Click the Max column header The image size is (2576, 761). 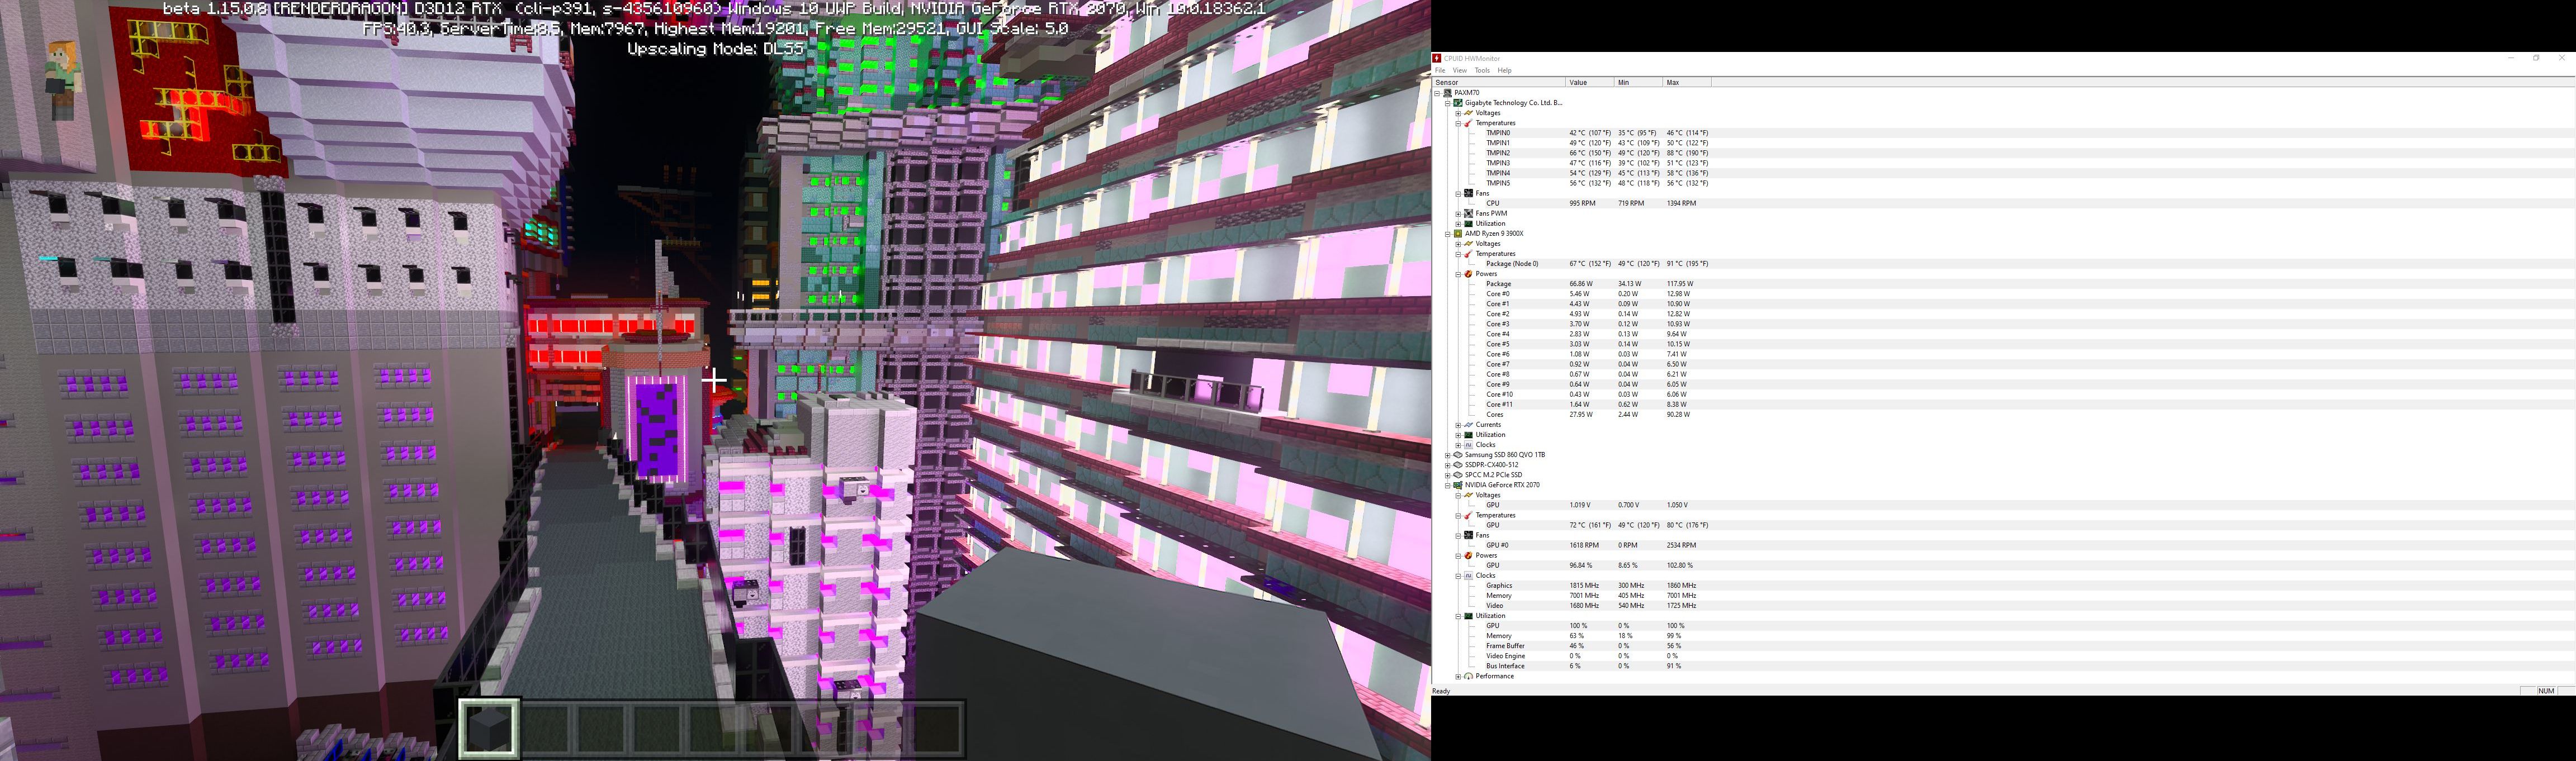1673,83
